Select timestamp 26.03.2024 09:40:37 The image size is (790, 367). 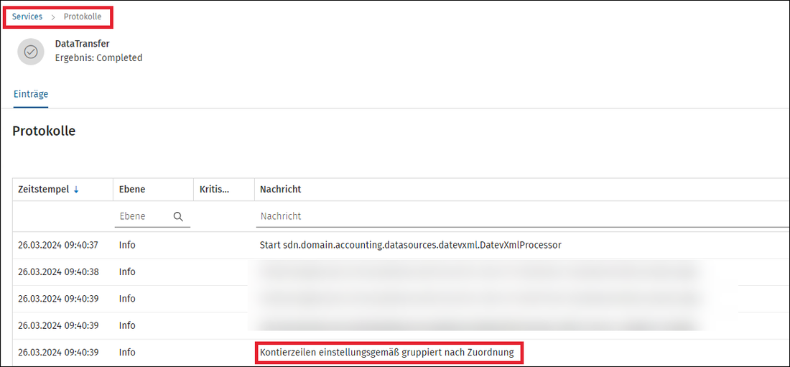tap(58, 245)
